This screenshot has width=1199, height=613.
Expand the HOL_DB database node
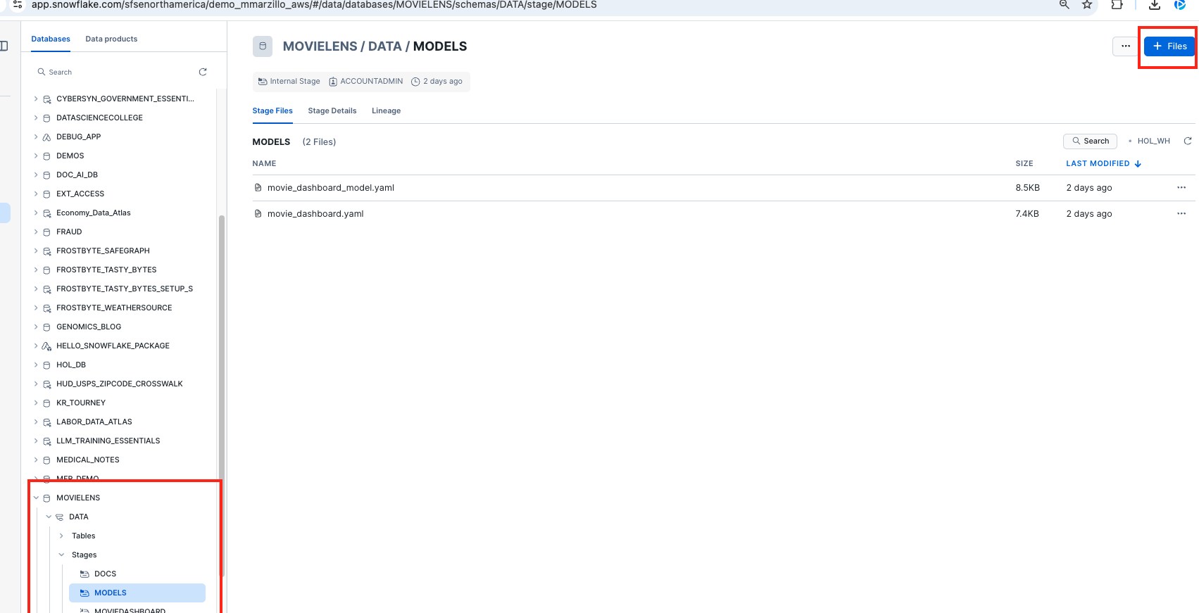pyautogui.click(x=36, y=365)
